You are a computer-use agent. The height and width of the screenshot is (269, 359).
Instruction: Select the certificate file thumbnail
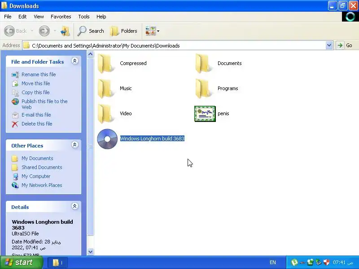pos(205,114)
